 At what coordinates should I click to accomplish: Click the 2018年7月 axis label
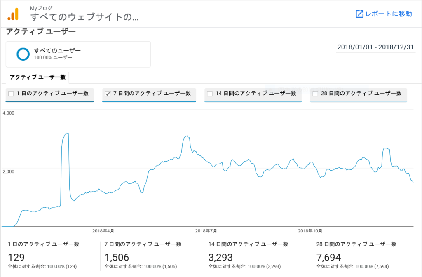206,231
